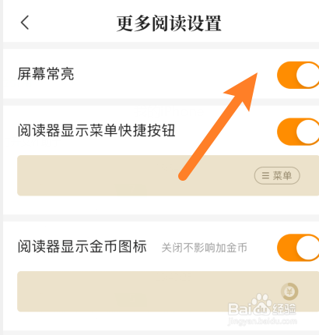Click the white knob of the coin icon switch

pyautogui.click(x=308, y=248)
